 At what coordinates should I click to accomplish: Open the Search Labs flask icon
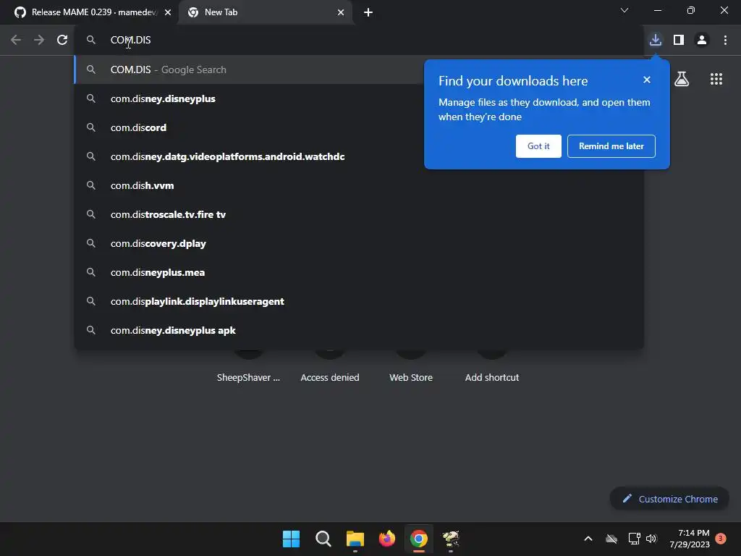tap(681, 79)
